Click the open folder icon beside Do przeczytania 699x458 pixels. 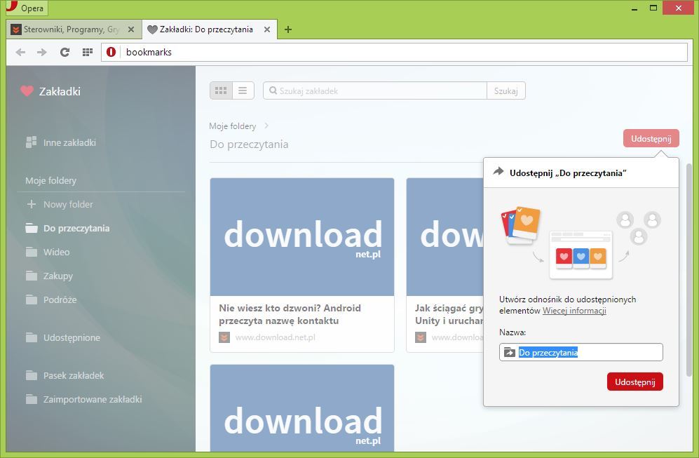coord(32,229)
